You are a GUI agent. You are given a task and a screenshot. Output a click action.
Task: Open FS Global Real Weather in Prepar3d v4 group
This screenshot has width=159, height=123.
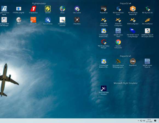pos(104,31)
